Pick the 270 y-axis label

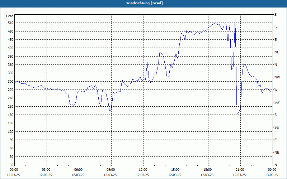tap(11, 90)
